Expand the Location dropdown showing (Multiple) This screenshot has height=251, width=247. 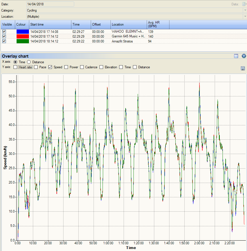[245, 17]
